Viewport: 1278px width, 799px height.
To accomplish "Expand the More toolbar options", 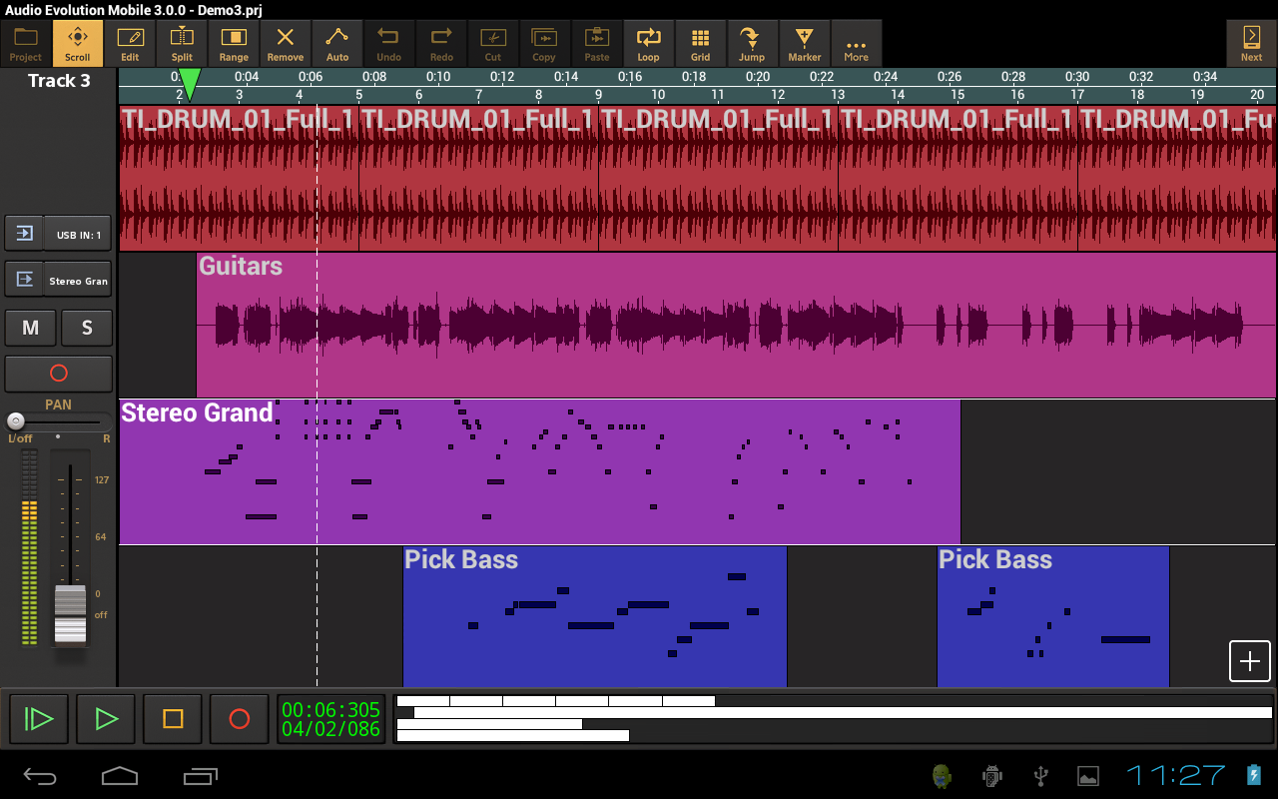I will click(x=857, y=44).
